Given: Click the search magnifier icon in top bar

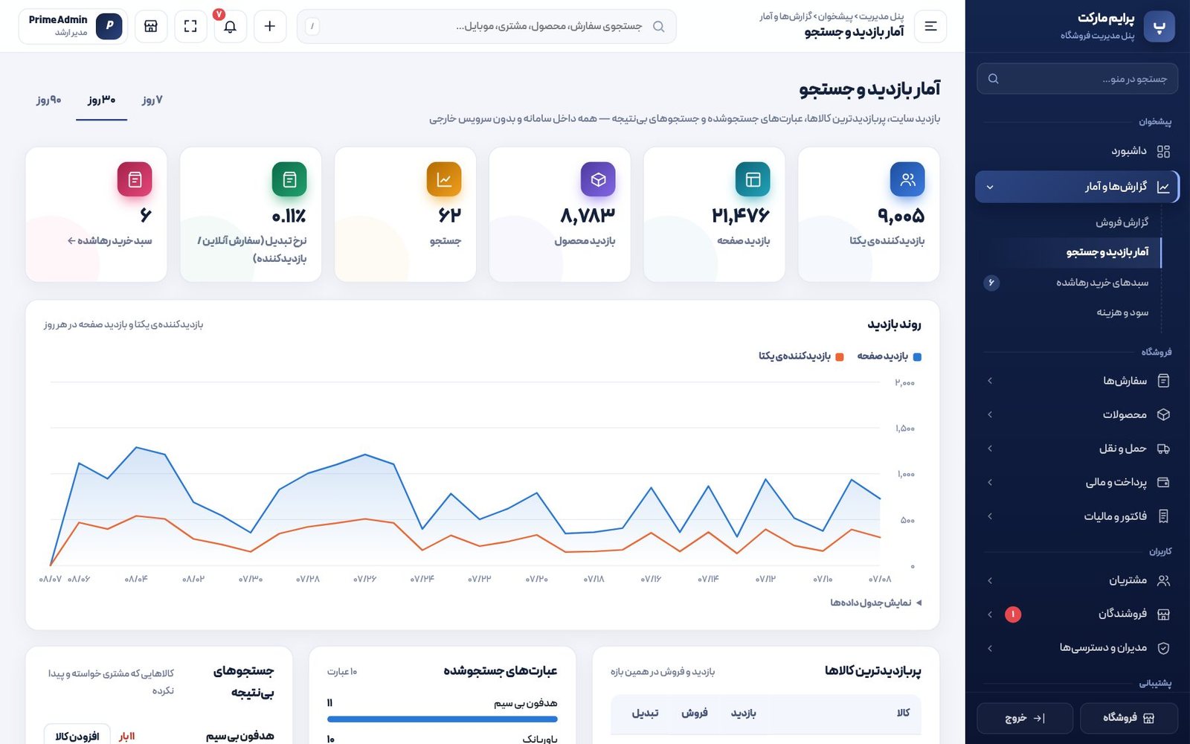Looking at the screenshot, I should tap(658, 26).
